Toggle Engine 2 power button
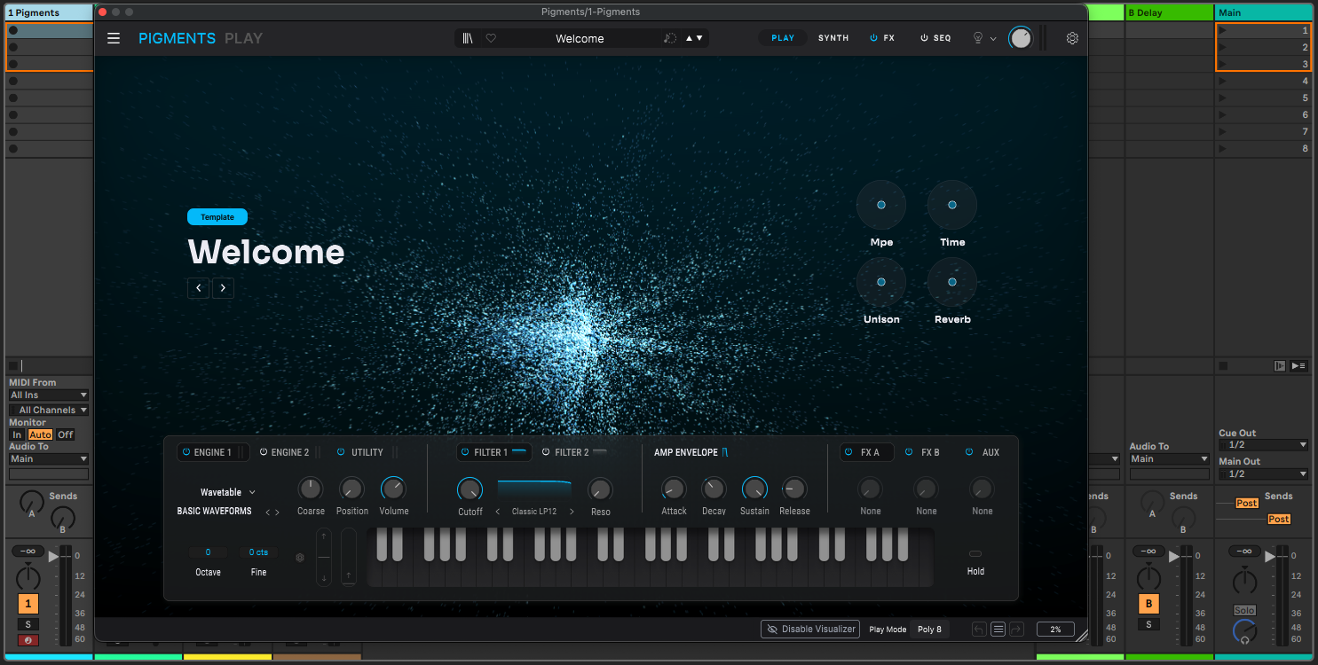Viewport: 1318px width, 665px height. 264,452
